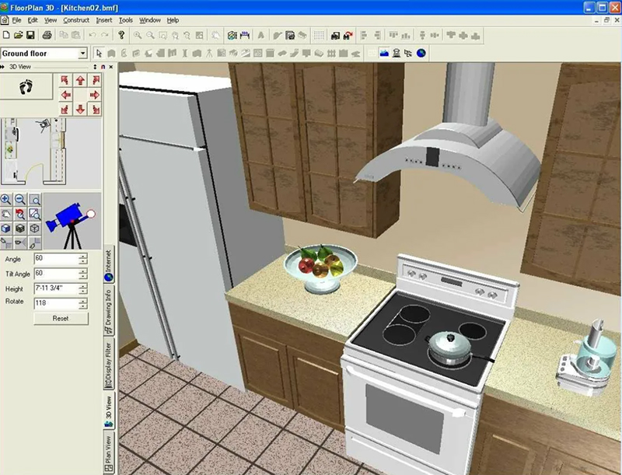Save the drawing with the floppy disk icon

tap(30, 35)
